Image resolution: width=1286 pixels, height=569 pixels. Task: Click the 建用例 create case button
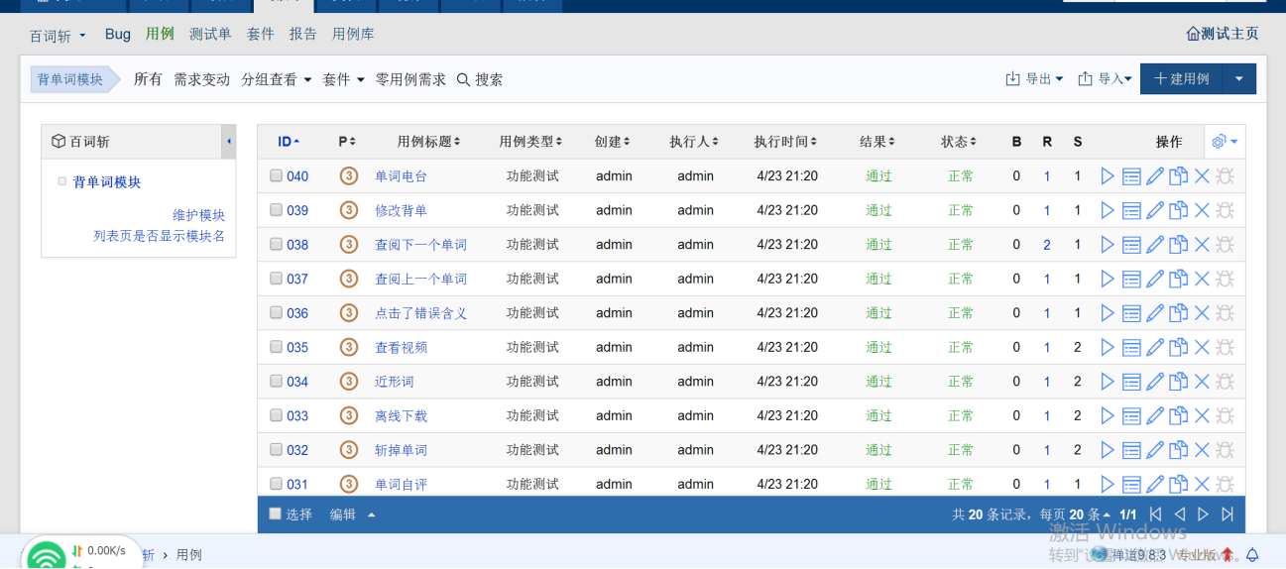coord(1182,79)
